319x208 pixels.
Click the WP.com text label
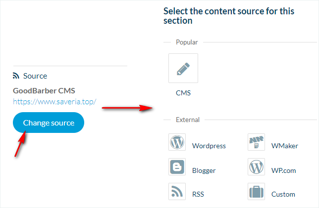pyautogui.click(x=283, y=170)
